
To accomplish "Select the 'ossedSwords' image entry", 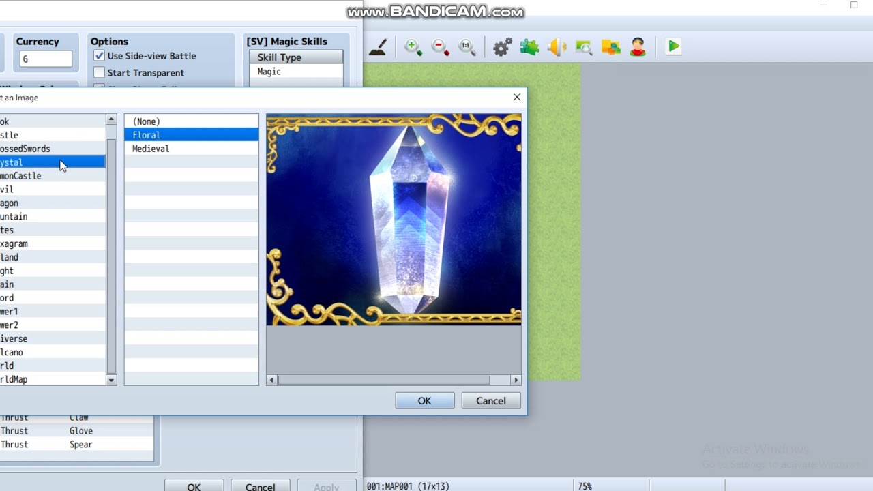I will tap(53, 149).
